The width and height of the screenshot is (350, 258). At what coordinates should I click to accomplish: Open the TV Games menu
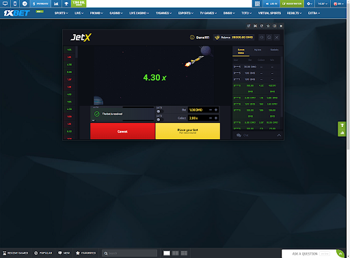[208, 13]
